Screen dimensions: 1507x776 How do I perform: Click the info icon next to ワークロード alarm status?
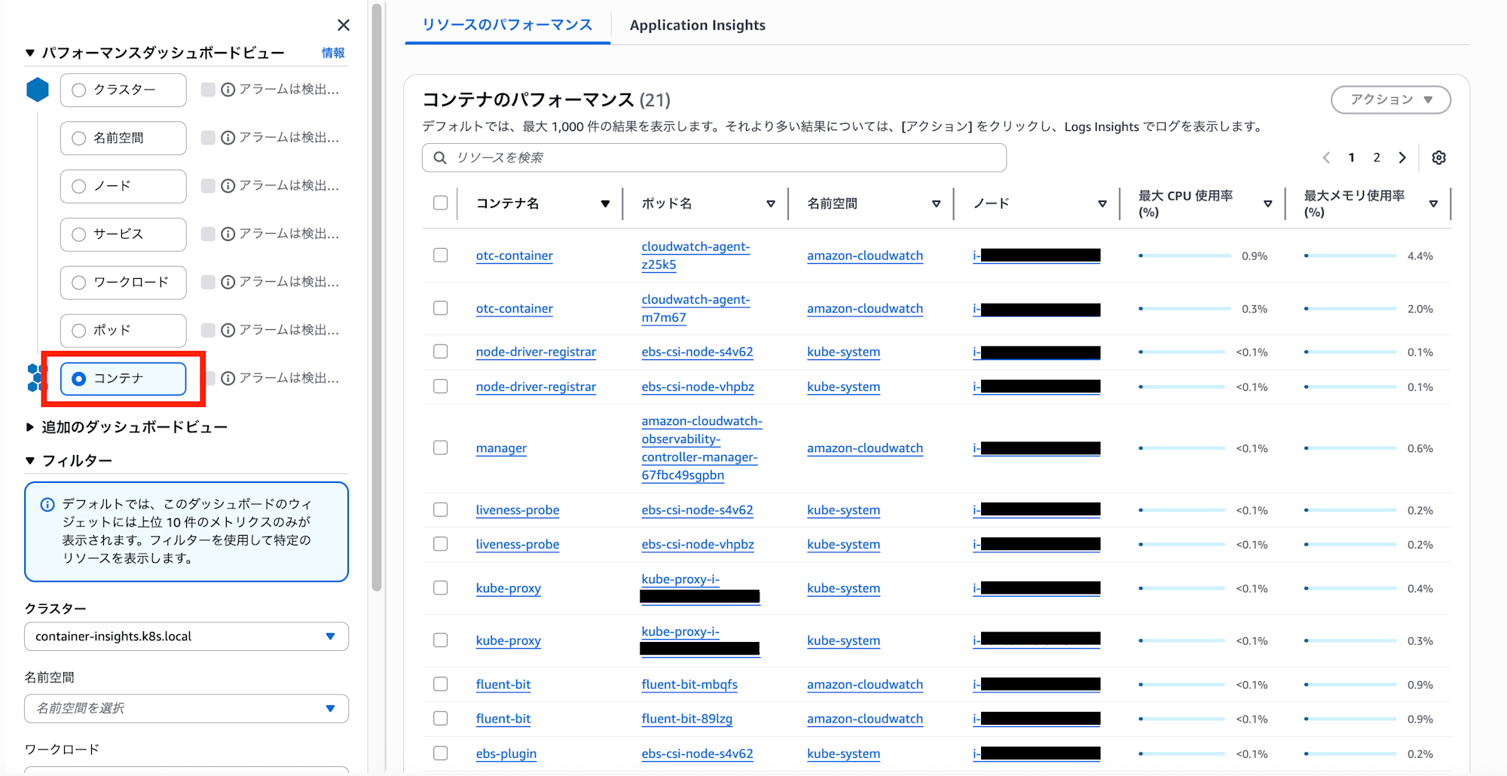(228, 283)
